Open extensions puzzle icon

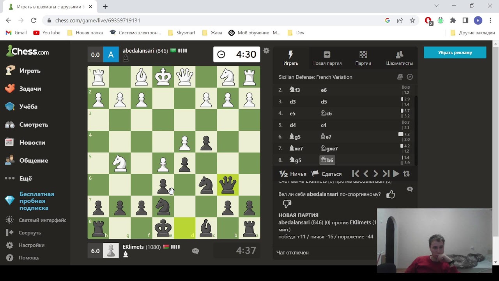pyautogui.click(x=453, y=20)
